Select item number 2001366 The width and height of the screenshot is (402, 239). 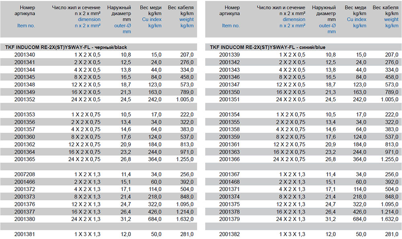tap(230, 159)
